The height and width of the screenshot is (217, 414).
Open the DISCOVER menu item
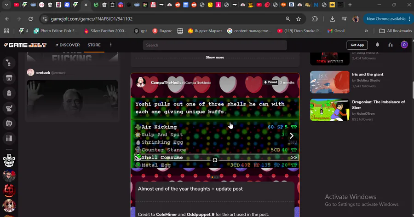point(68,45)
